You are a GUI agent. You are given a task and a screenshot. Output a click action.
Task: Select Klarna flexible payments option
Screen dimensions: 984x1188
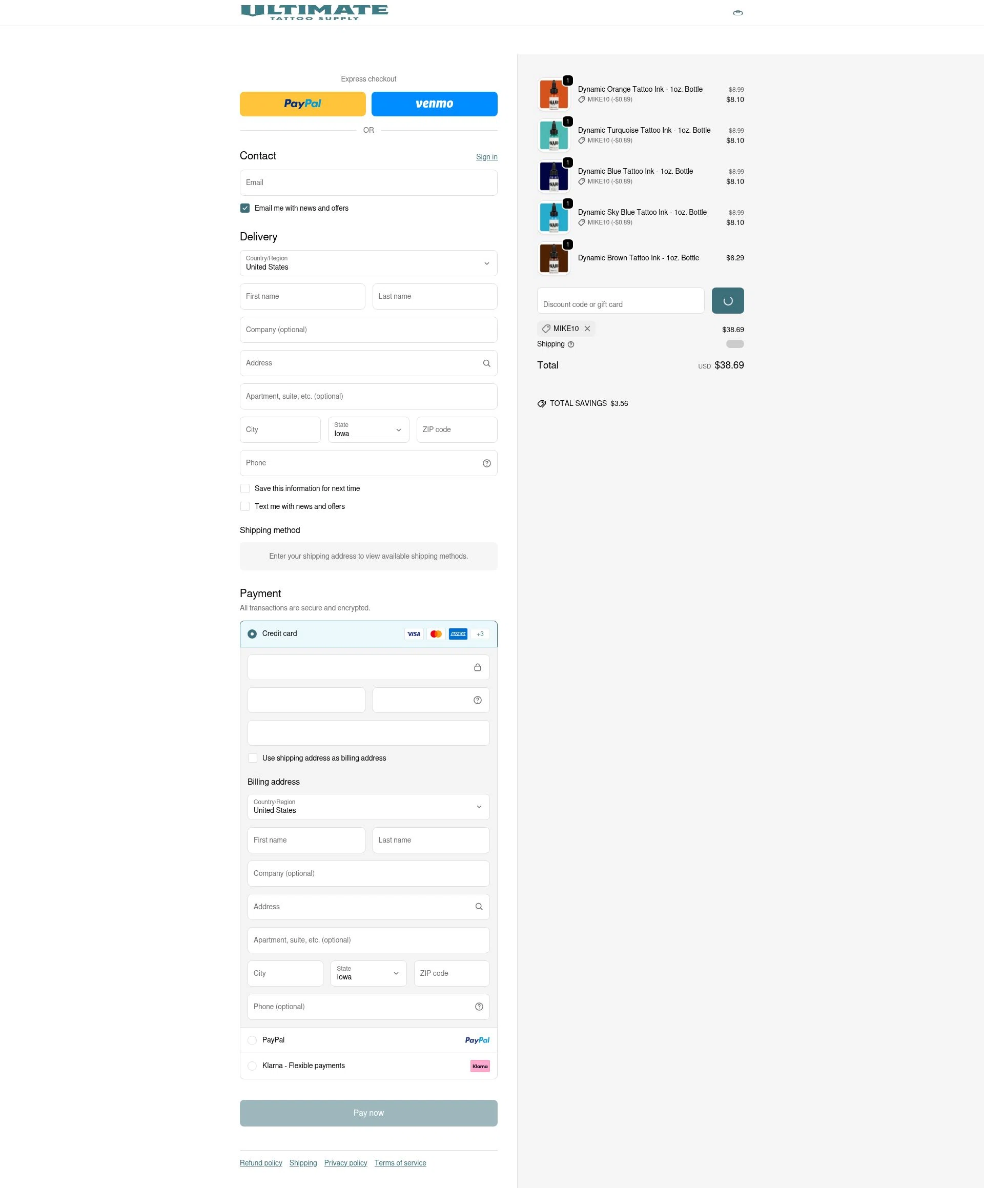(252, 1065)
